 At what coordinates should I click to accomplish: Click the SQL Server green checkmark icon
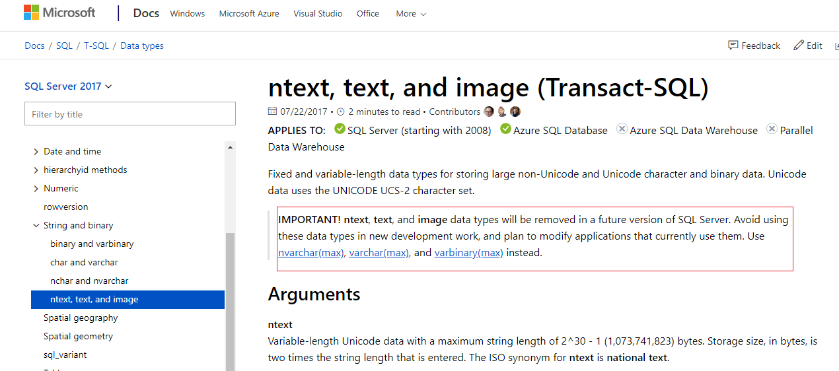point(340,129)
